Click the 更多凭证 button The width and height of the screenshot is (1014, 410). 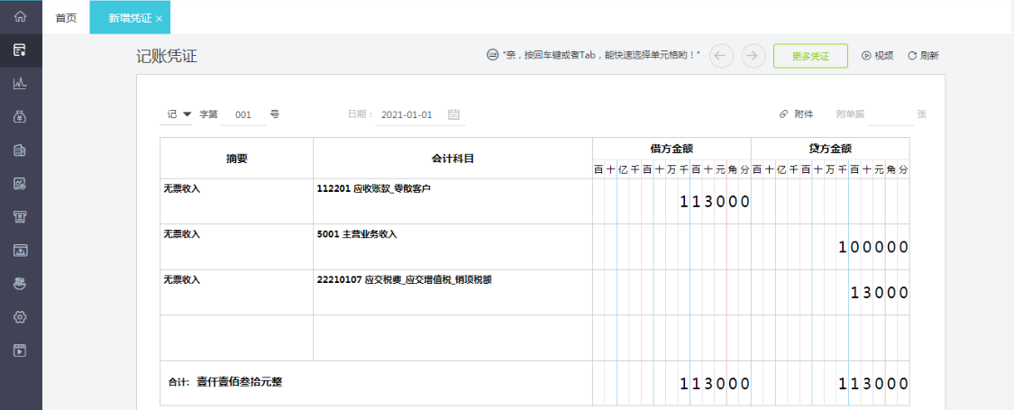pos(810,56)
